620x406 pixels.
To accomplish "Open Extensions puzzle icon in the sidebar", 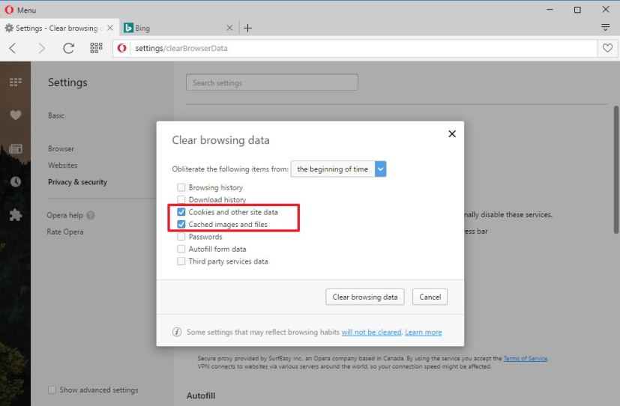I will tap(16, 215).
